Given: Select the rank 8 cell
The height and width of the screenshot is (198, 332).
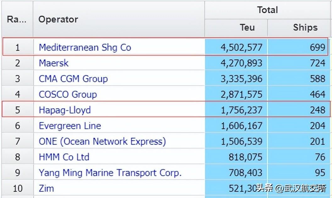Looking at the screenshot, I should (18, 157).
